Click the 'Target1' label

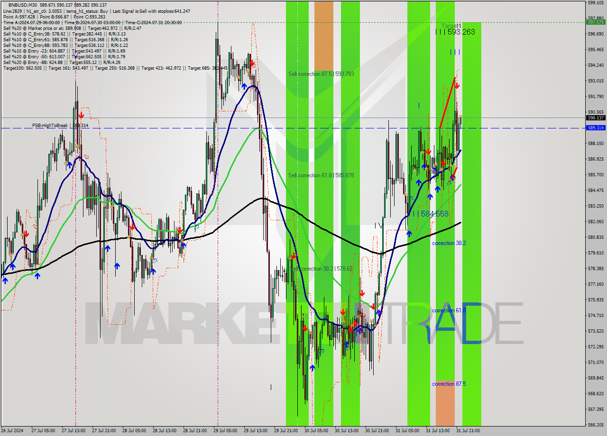tap(451, 26)
